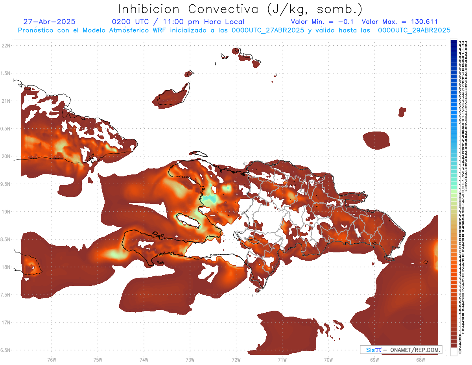Click the "160" color scale label
The height and width of the screenshot is (365, 472).
463,150
